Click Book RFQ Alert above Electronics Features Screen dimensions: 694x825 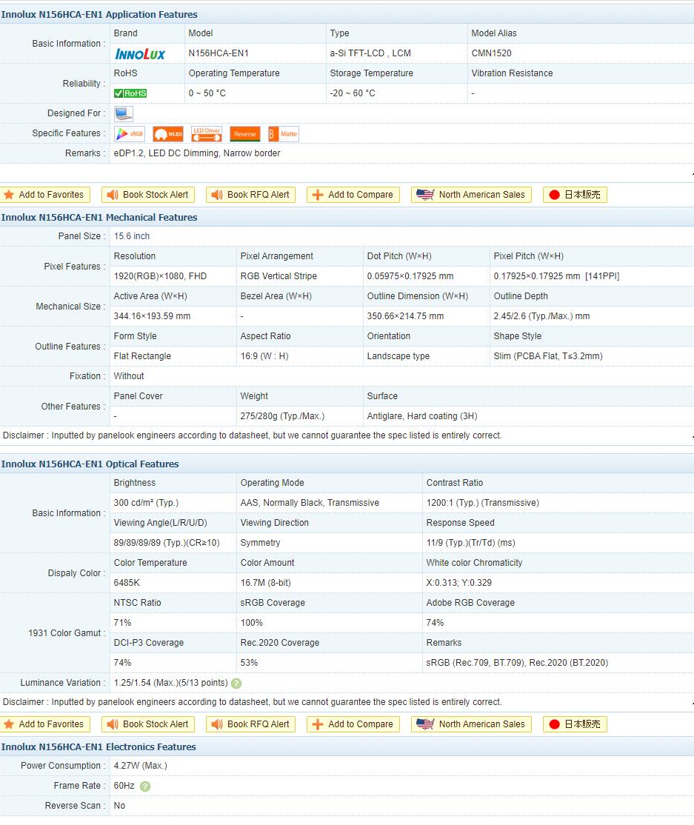click(250, 724)
